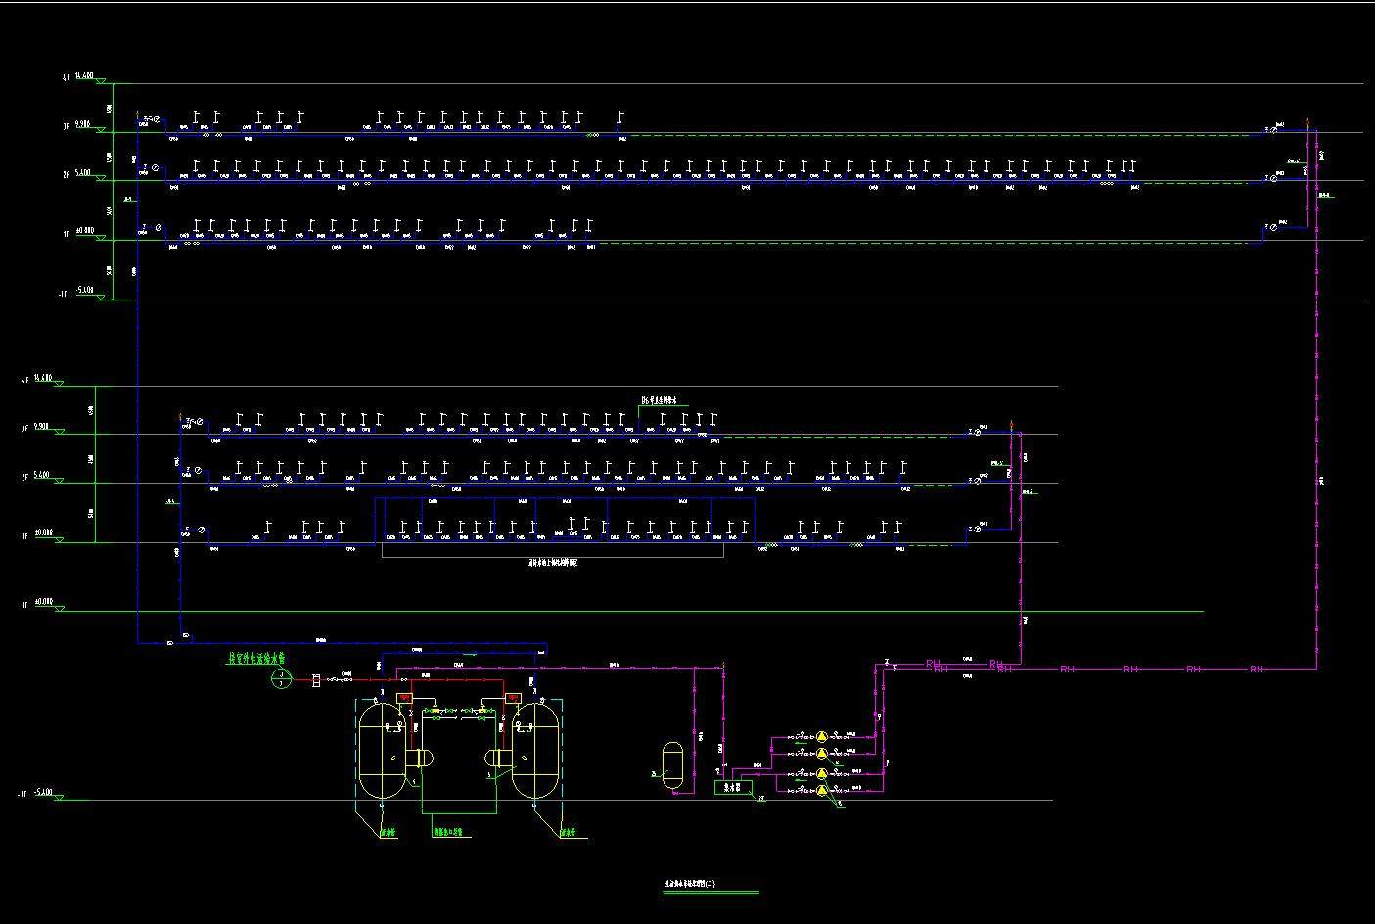This screenshot has width=1375, height=924.
Task: Click the left yellow water tank symbol
Action: (384, 748)
